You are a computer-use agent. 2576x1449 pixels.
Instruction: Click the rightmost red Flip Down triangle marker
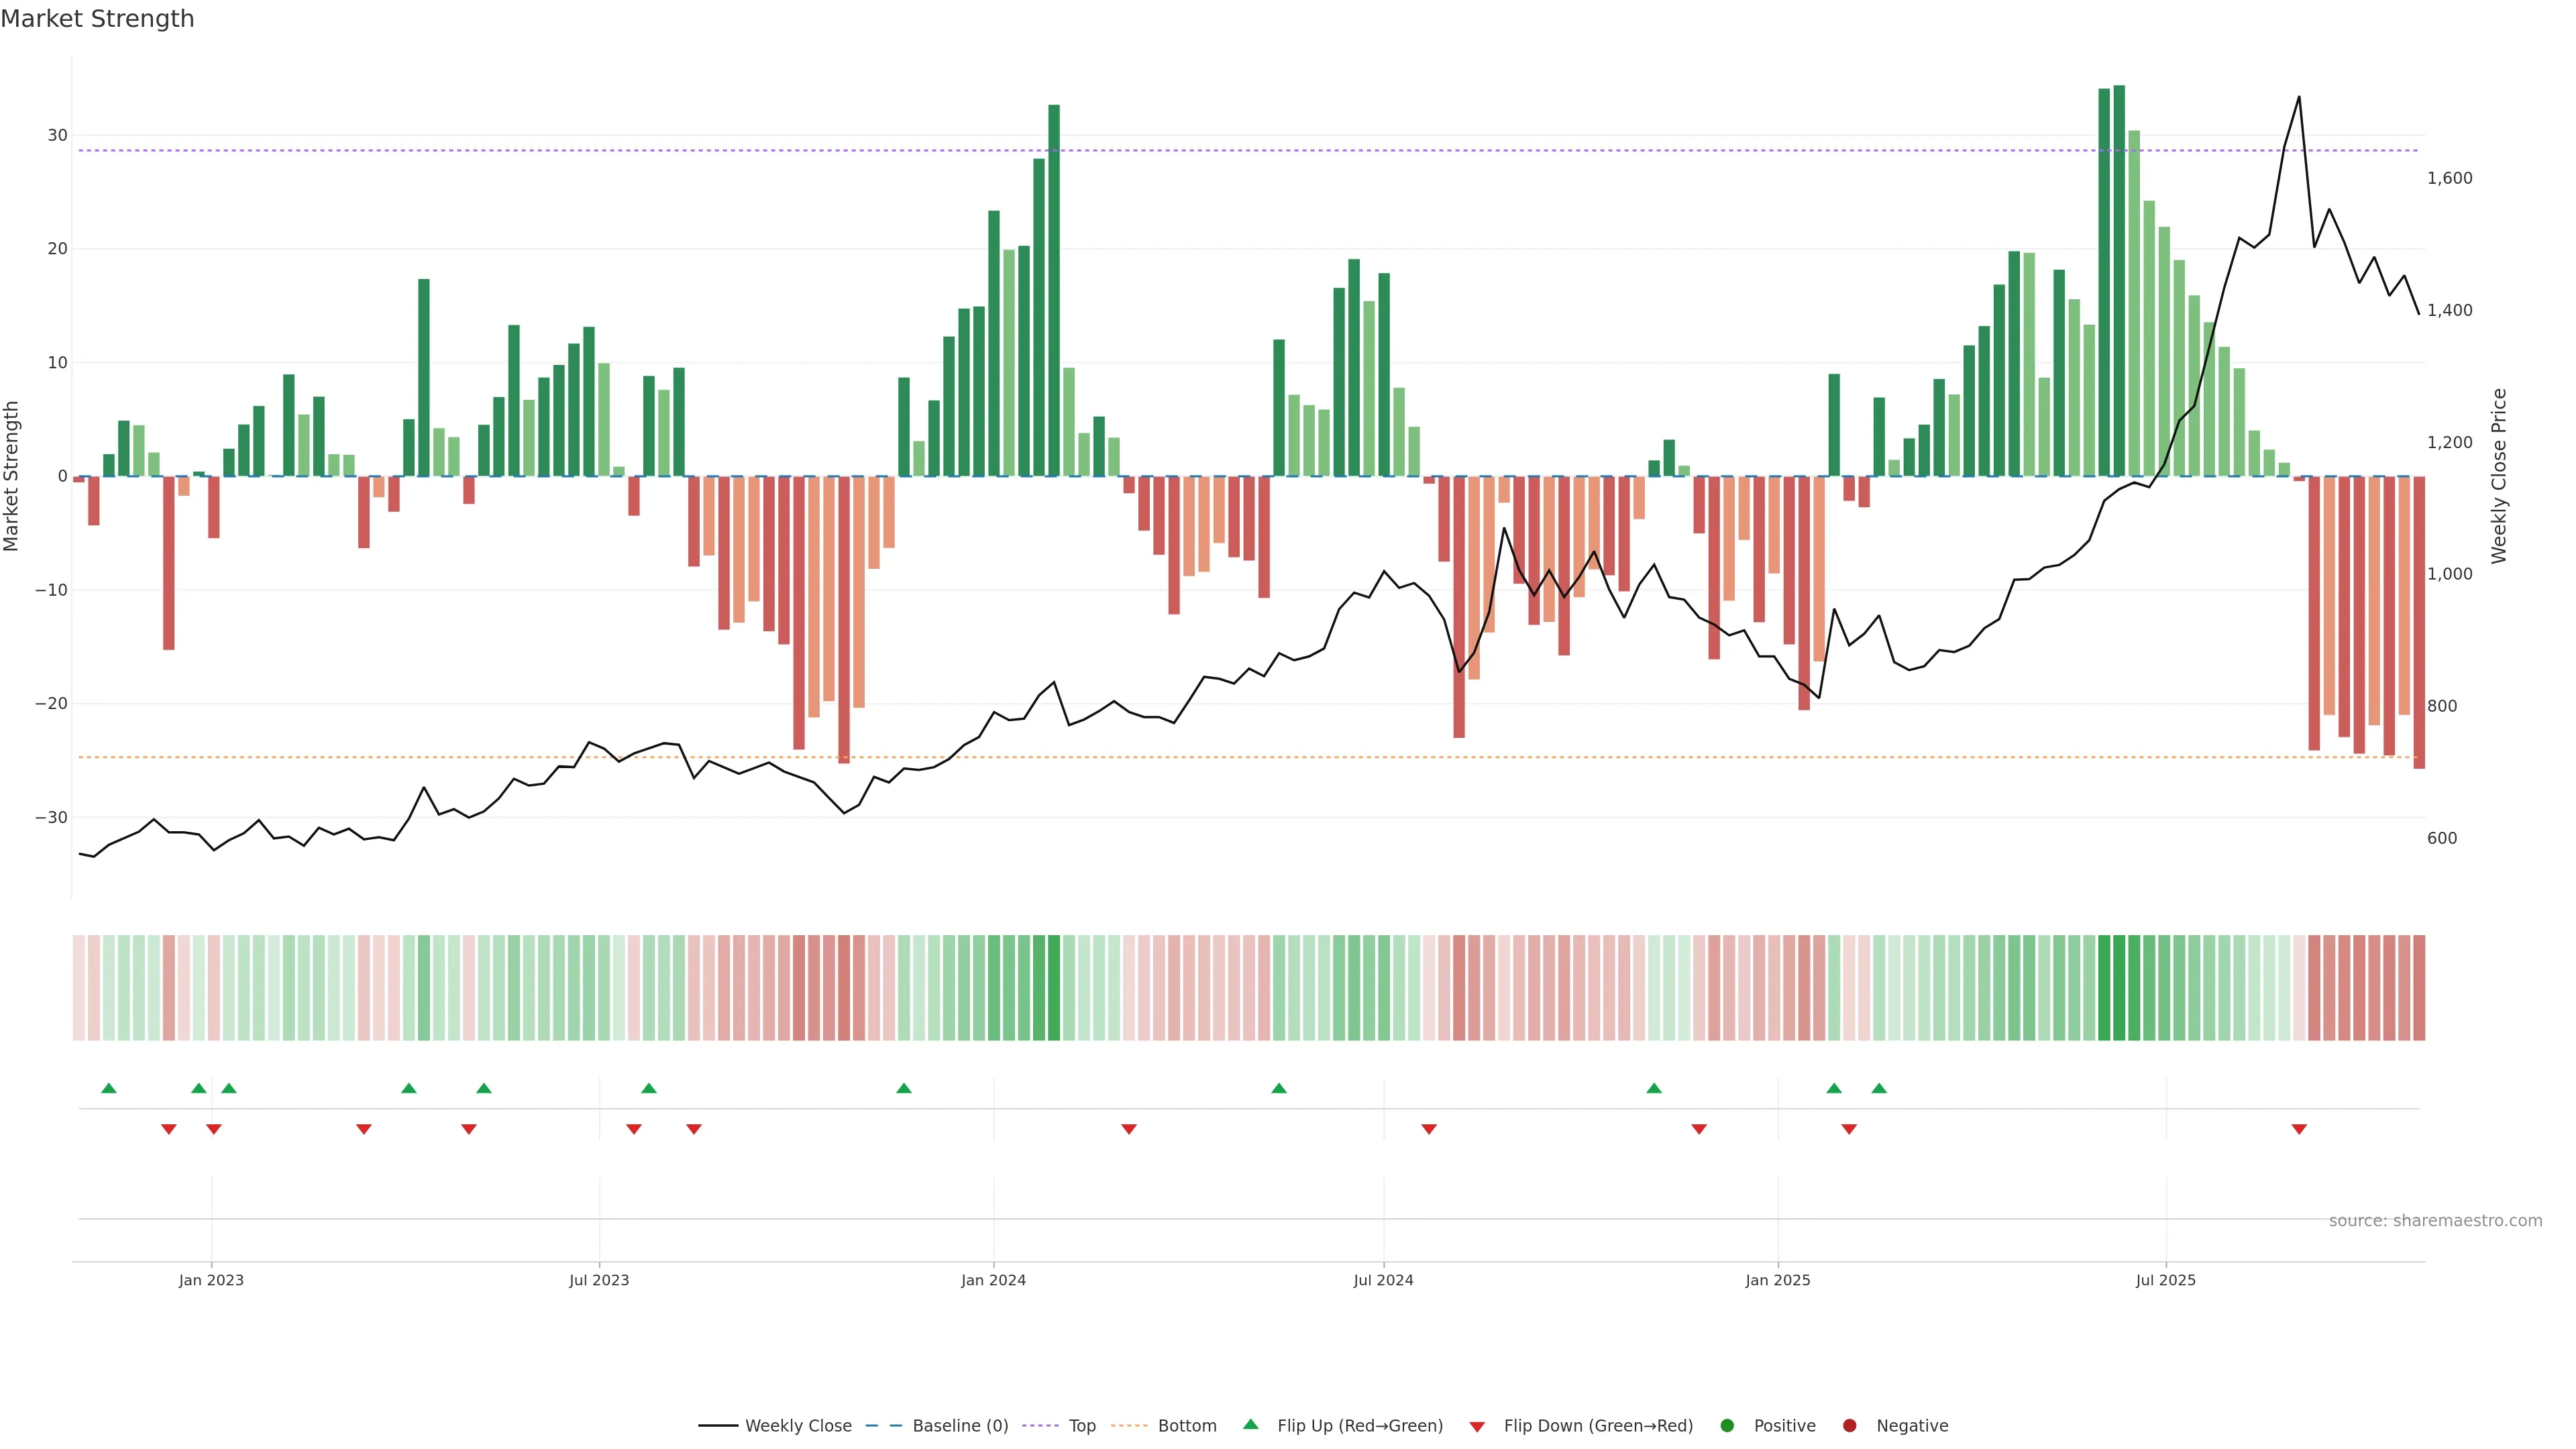(2299, 1129)
